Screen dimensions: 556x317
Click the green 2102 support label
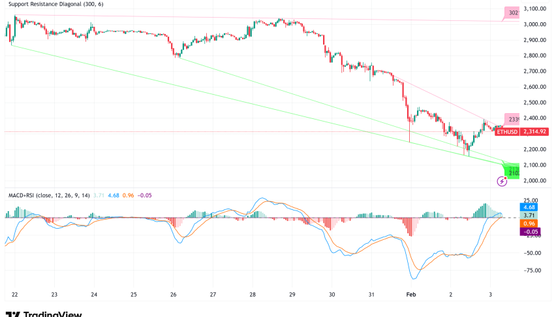click(x=513, y=173)
